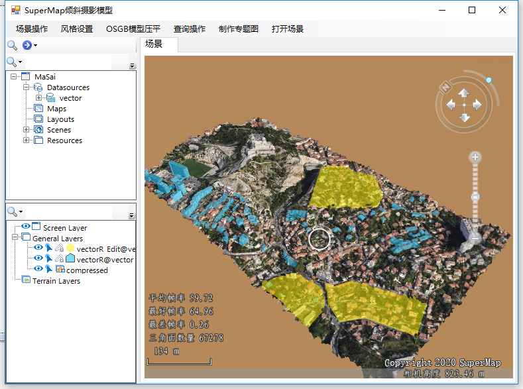Screen dimensions: 523x389
Task: Open layer panel toolbar overflow arrow
Action: (132, 215)
